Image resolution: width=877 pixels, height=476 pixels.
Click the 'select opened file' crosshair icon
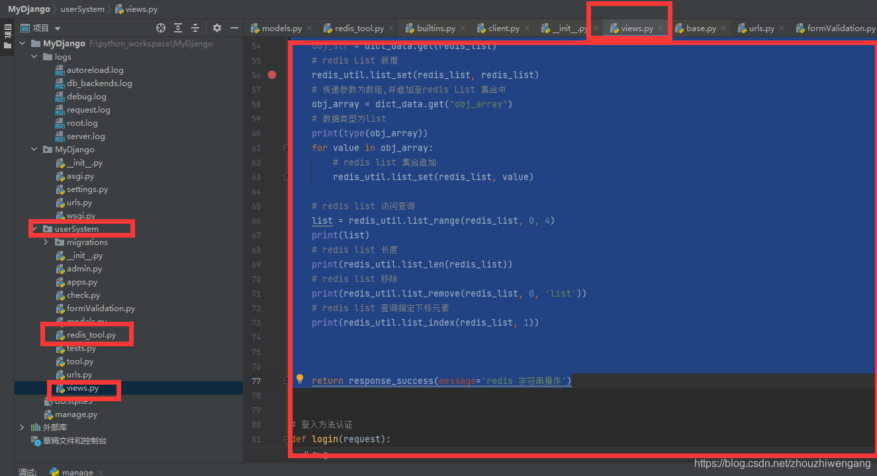(x=160, y=28)
